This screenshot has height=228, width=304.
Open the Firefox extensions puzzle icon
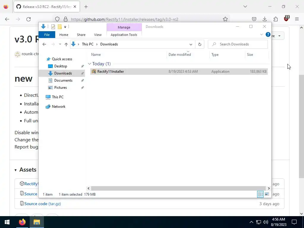(275, 19)
